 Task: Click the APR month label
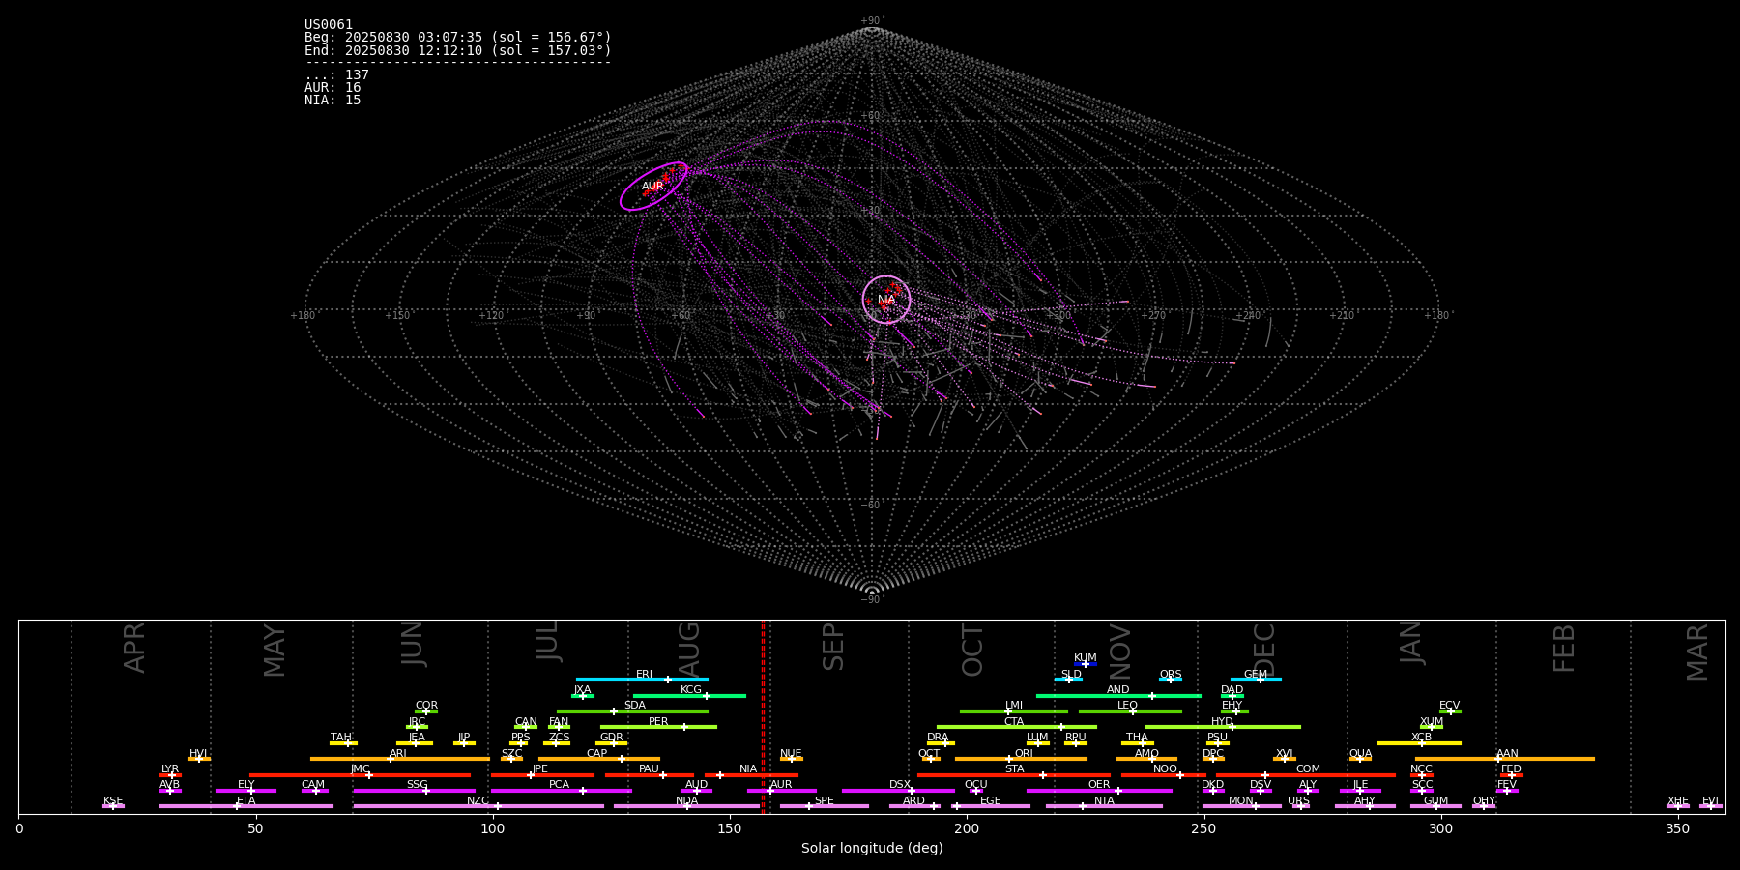[134, 648]
